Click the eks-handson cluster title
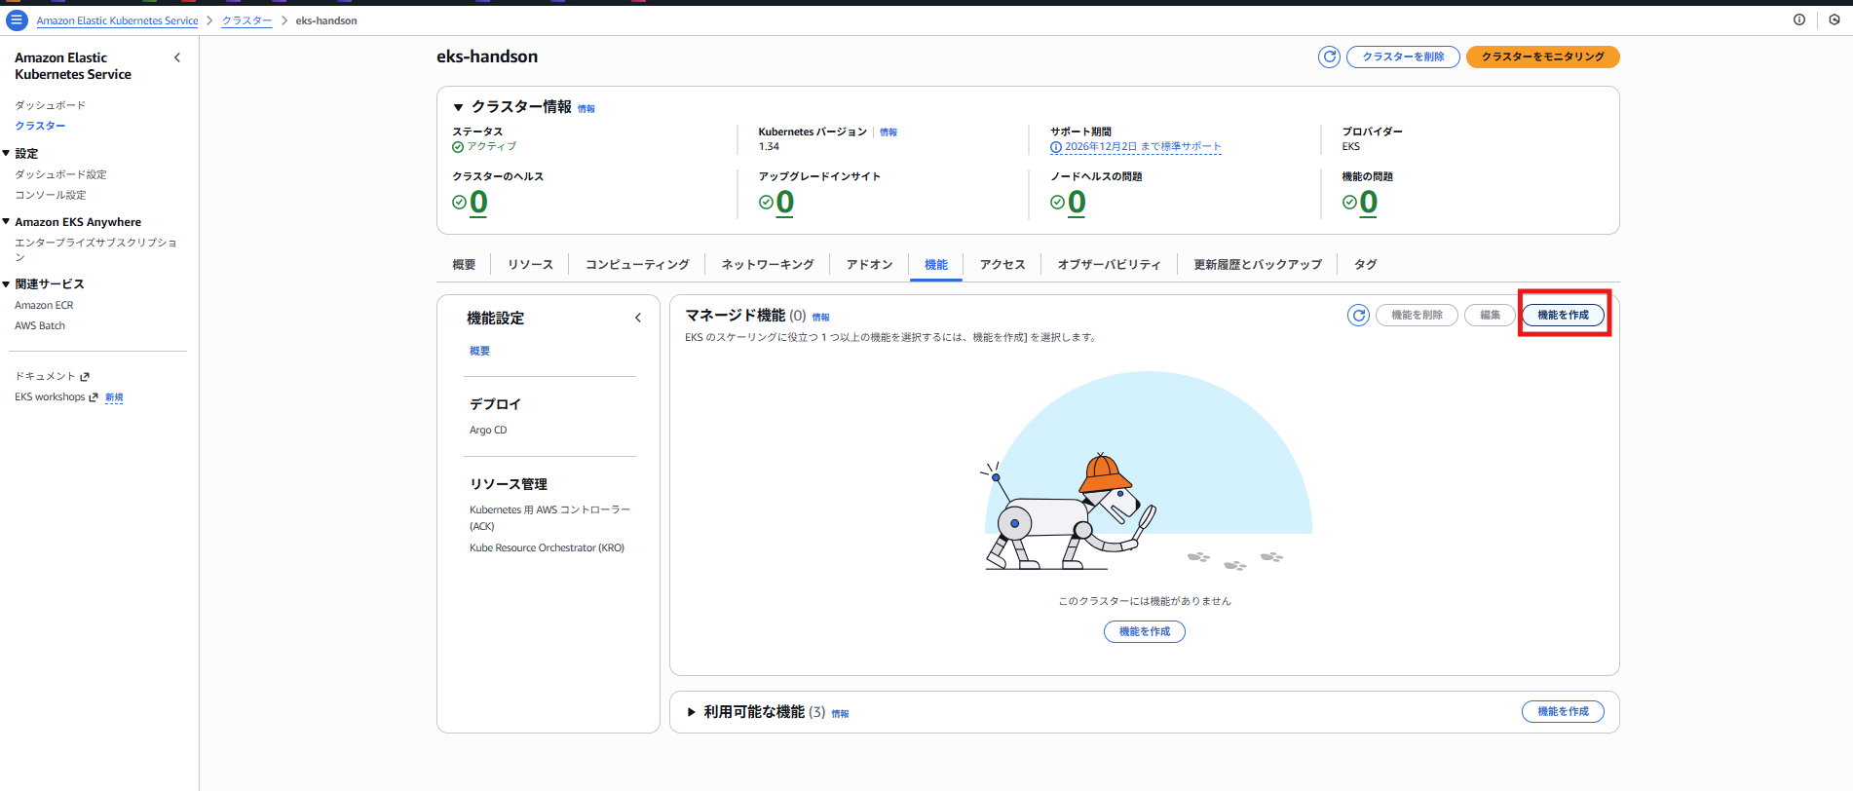The image size is (1853, 791). 487,56
